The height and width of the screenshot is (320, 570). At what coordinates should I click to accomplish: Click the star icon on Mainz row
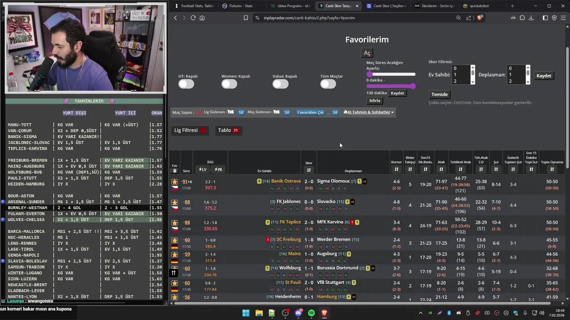click(x=175, y=254)
